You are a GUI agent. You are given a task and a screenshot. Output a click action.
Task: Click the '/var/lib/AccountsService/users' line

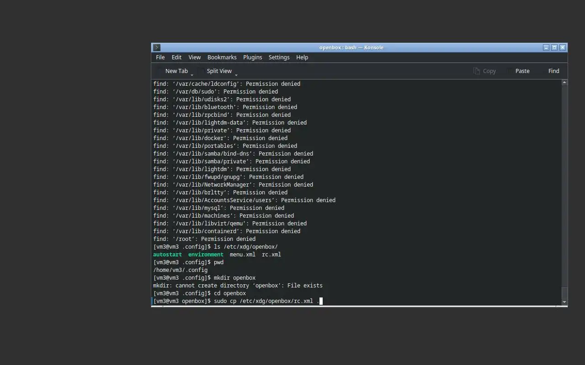(x=244, y=200)
